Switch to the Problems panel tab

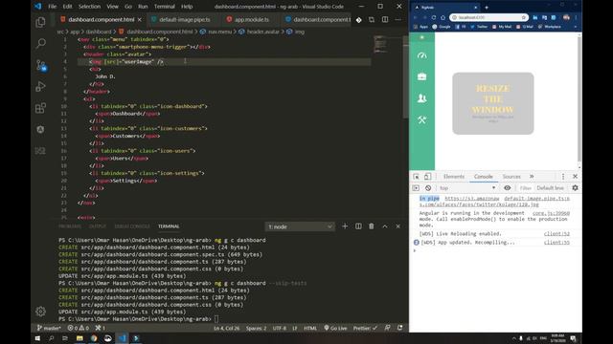click(x=70, y=226)
